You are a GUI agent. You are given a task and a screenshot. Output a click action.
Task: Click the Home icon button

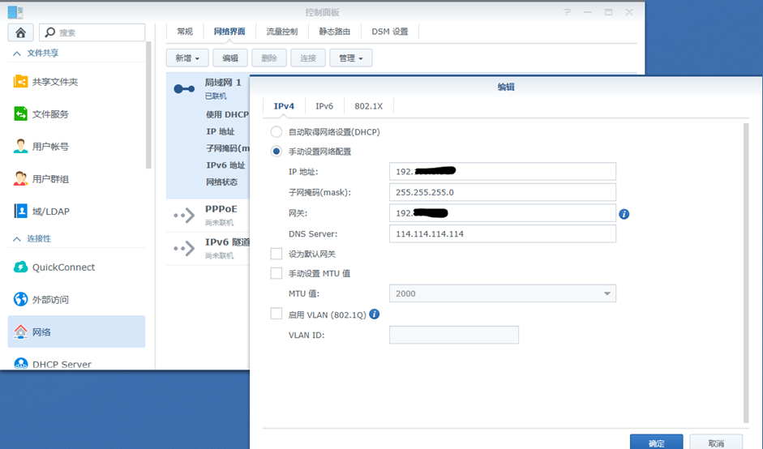[20, 32]
